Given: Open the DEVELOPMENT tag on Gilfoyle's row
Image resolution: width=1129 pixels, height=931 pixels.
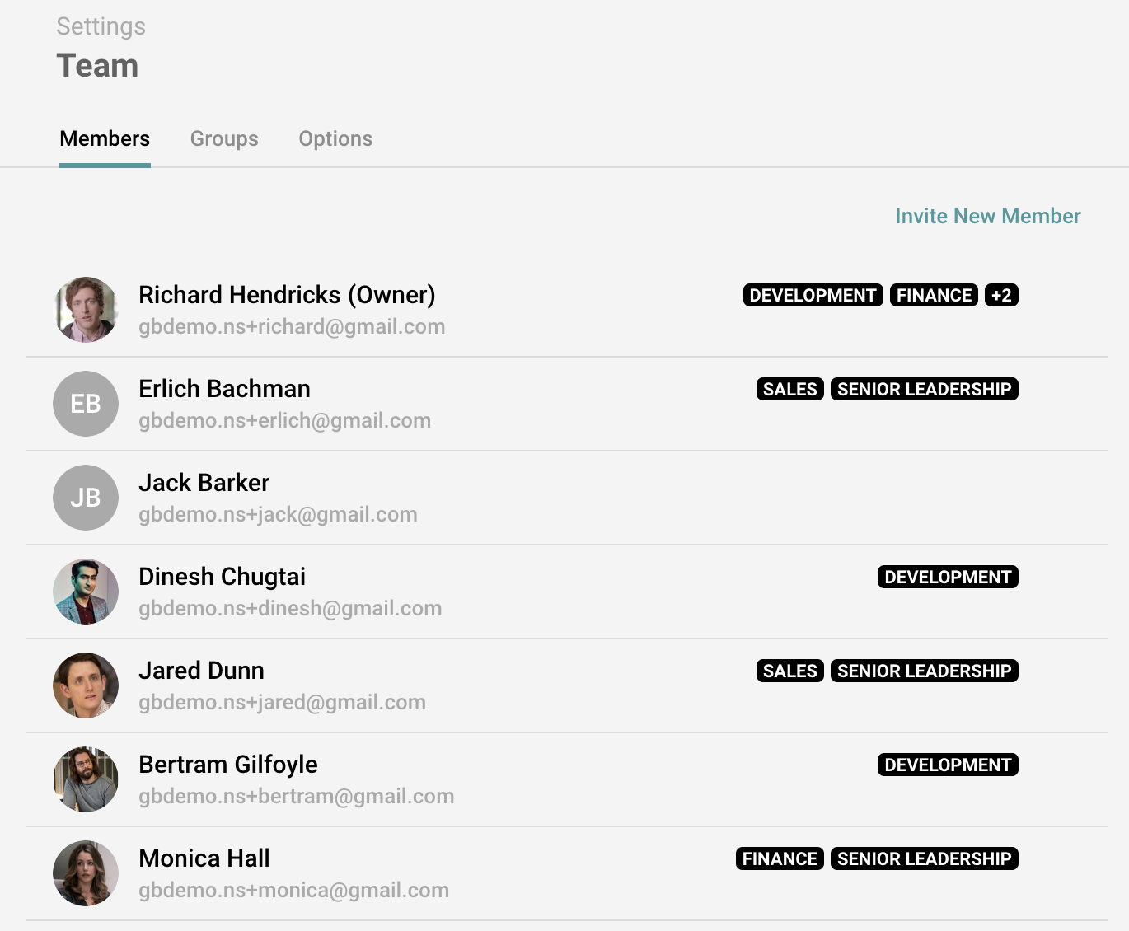Looking at the screenshot, I should pos(947,765).
